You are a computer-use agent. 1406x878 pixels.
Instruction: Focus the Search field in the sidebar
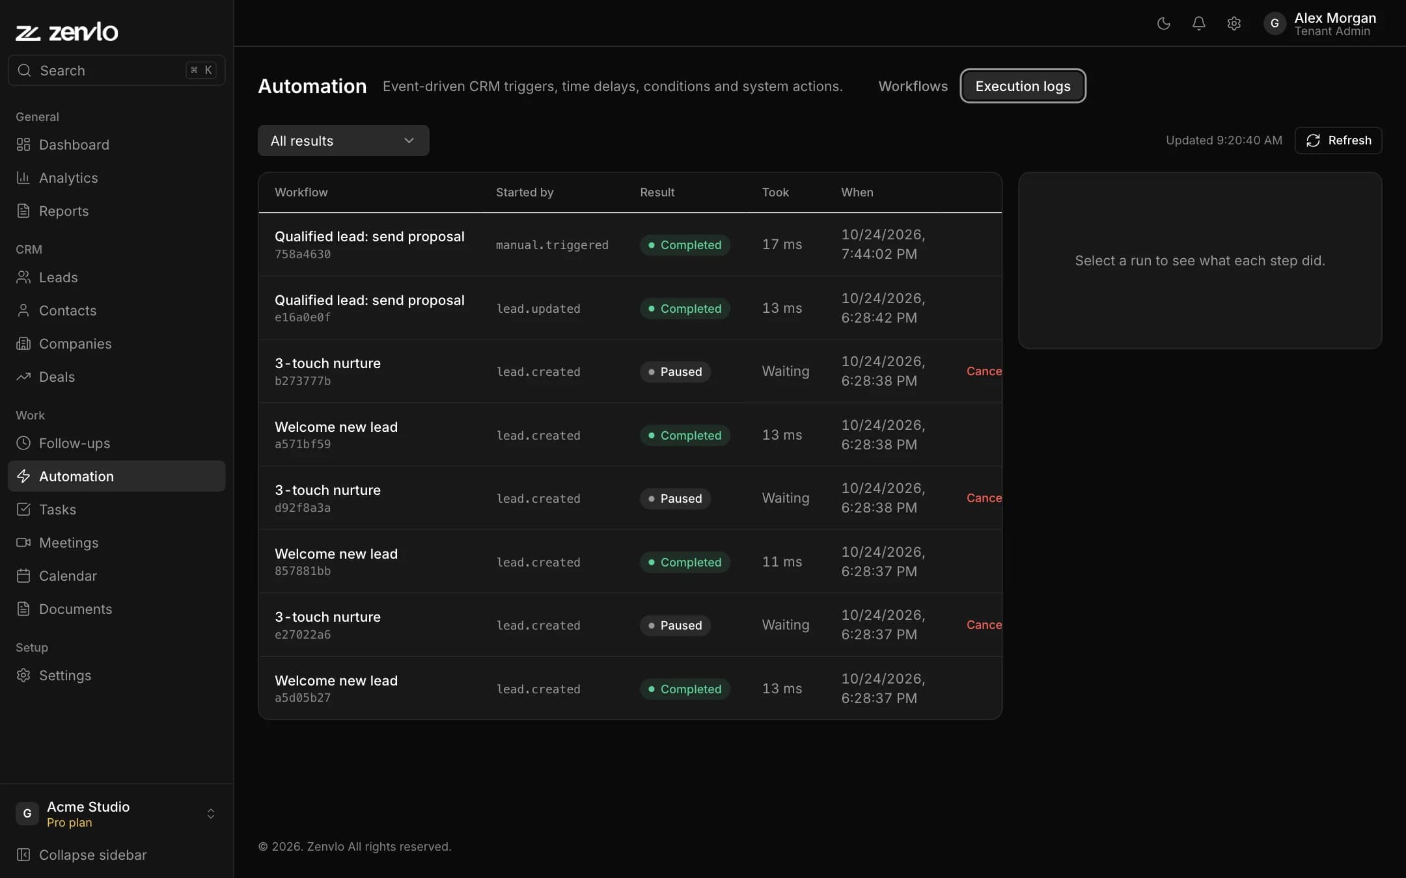(x=117, y=70)
